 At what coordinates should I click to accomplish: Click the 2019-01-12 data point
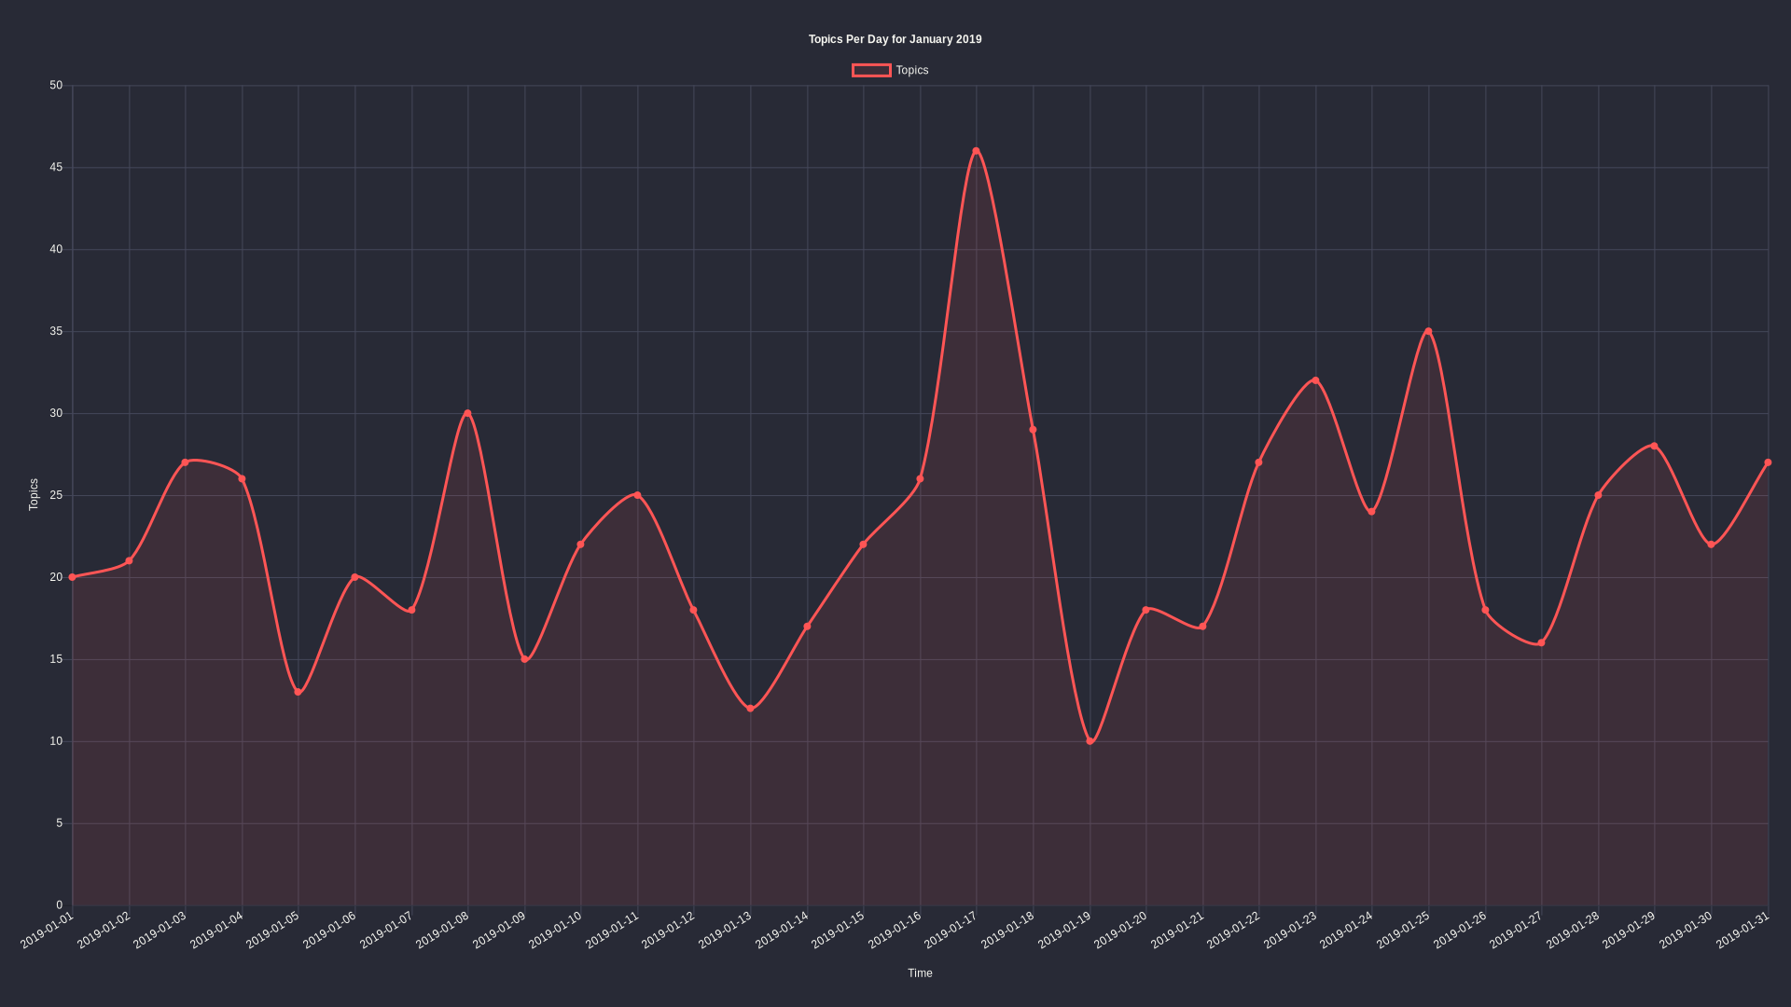pos(694,610)
